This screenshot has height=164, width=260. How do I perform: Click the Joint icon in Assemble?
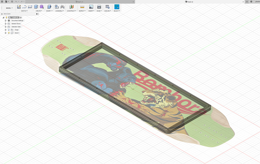click(x=57, y=7)
